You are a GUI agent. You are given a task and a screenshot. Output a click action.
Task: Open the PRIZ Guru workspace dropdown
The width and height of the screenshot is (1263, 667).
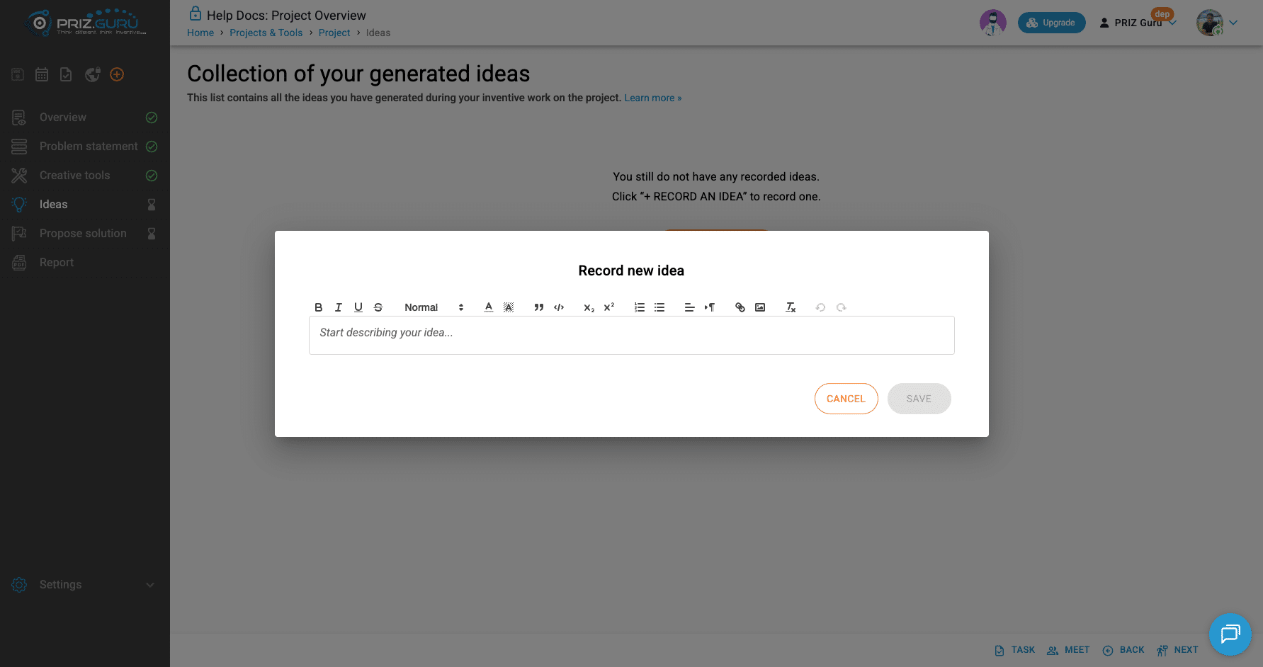coord(1138,23)
